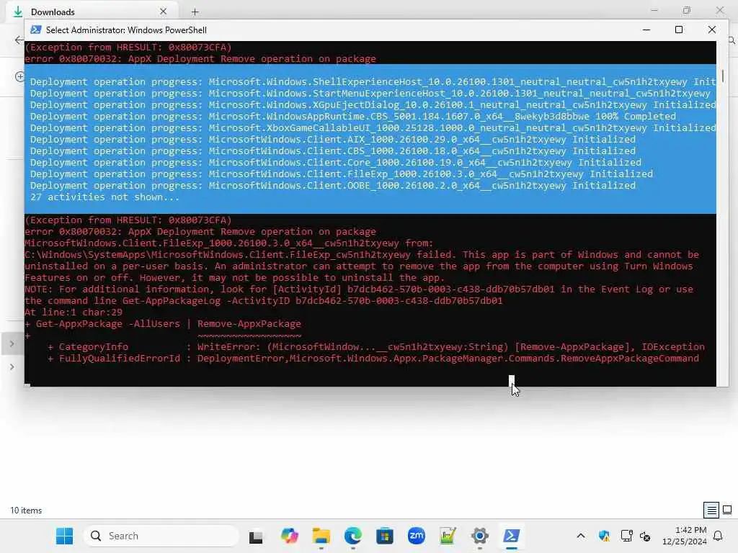The width and height of the screenshot is (738, 553).
Task: Open the chart app icon in taskbar
Action: tap(448, 536)
